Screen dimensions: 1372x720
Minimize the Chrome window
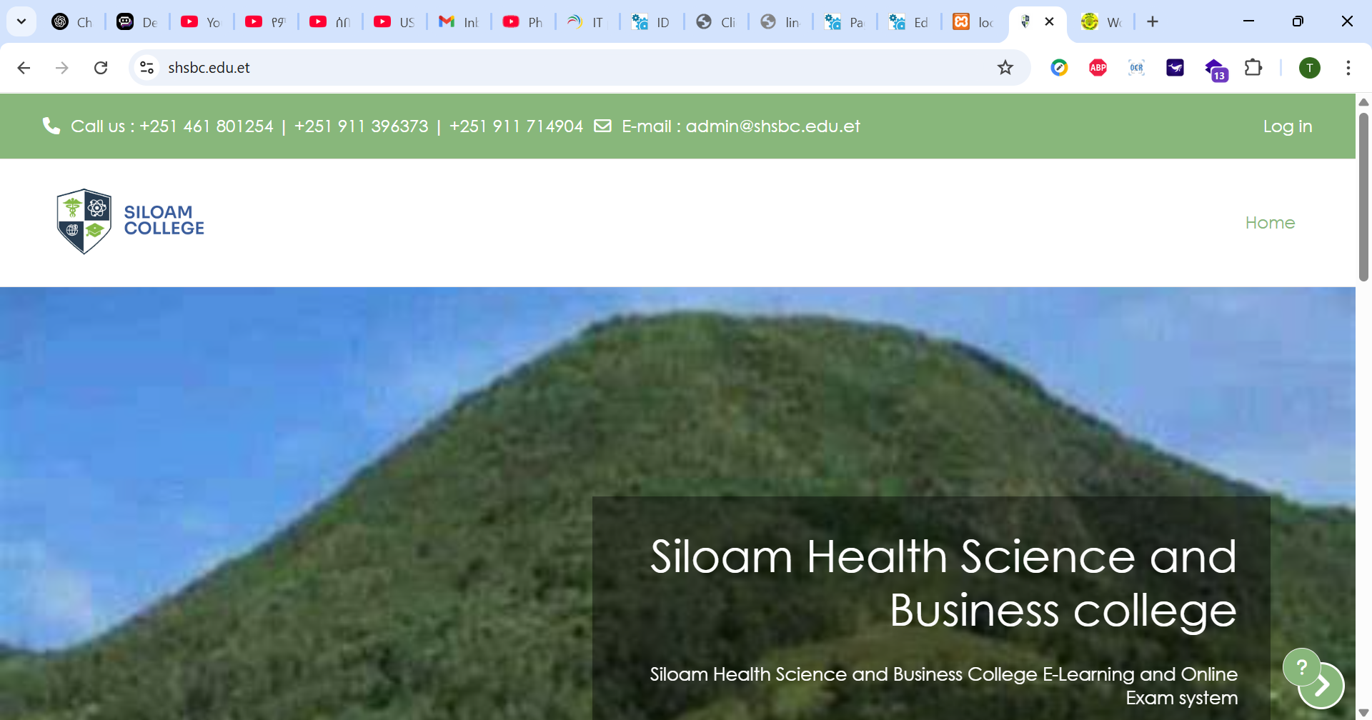tap(1248, 21)
